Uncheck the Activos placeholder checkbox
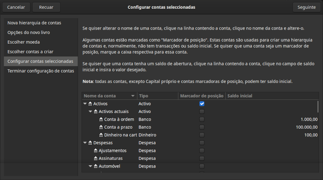Image resolution: width=323 pixels, height=180 pixels. (x=202, y=104)
